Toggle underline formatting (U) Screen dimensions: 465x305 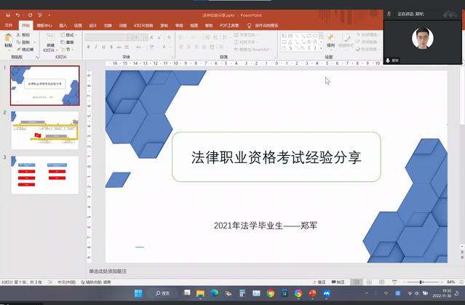[x=103, y=46]
